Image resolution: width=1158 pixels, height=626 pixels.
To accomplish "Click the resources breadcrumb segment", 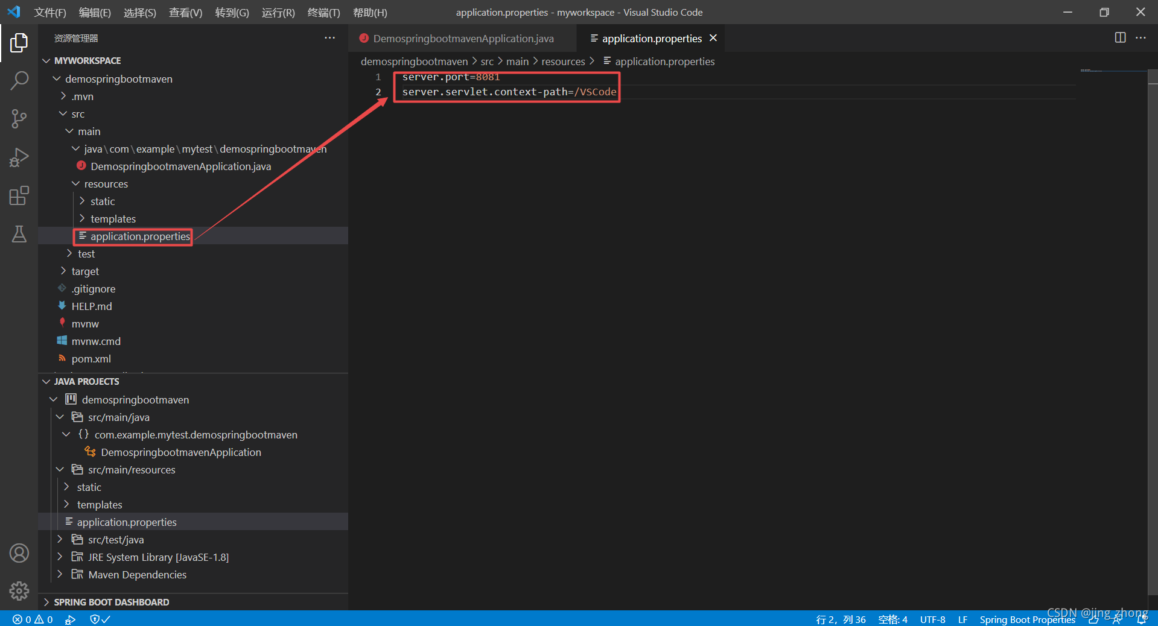I will click(x=563, y=62).
